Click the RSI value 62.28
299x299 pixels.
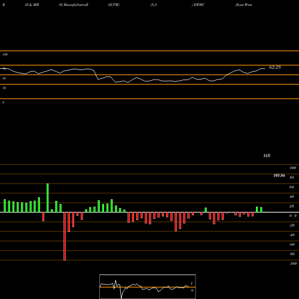274,67
